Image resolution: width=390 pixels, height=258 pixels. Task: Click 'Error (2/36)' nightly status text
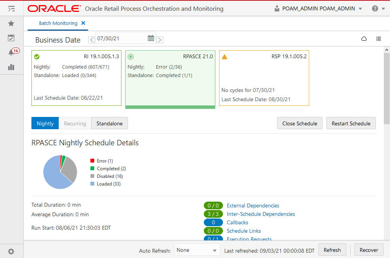pos(169,67)
